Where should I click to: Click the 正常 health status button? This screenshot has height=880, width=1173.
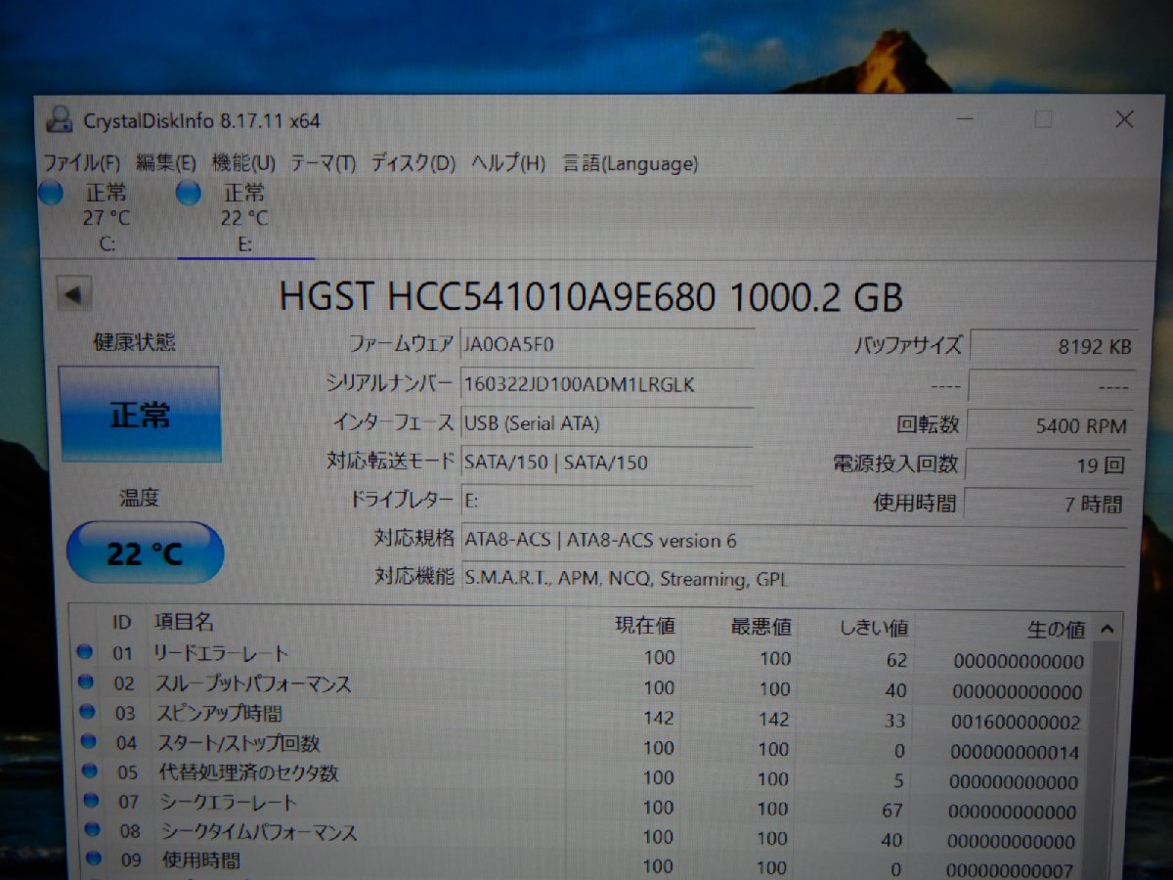coord(140,415)
